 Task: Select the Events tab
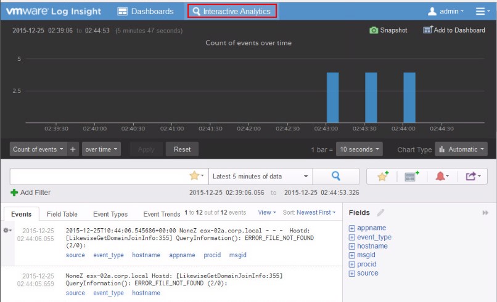coord(21,214)
